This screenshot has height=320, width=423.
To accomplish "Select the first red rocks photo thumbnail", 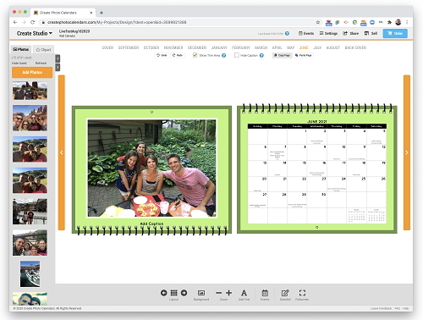I will pos(30,91).
